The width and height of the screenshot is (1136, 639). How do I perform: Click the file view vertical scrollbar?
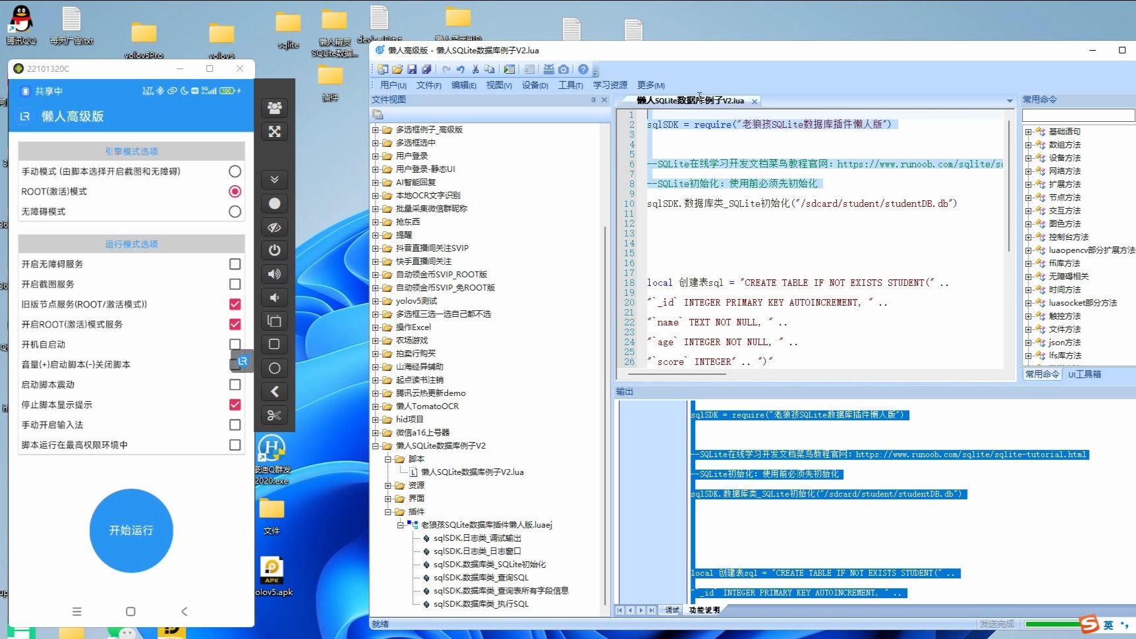pyautogui.click(x=606, y=415)
